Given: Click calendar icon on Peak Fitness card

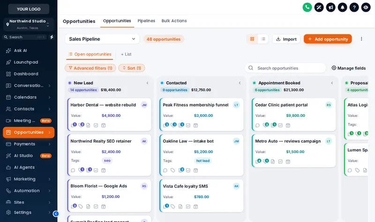Looking at the screenshot, I should (x=195, y=125).
